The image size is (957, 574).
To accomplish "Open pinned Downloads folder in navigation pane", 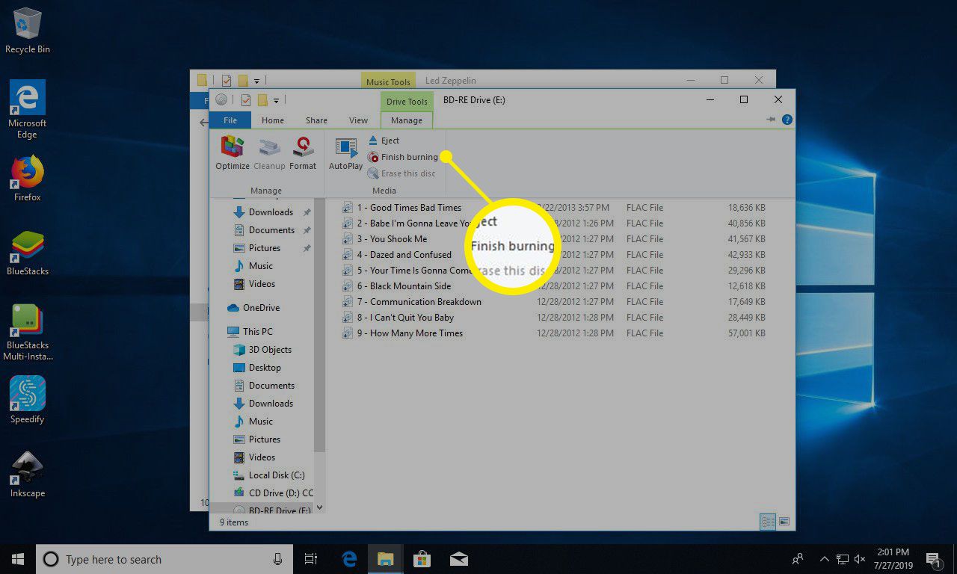I will (x=263, y=212).
